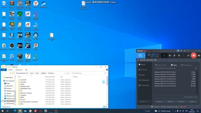Image resolution: width=201 pixels, height=113 pixels.
Task: Open red promo link in Bandicam footer
Action: pos(182,107)
